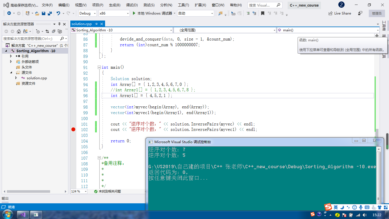This screenshot has width=389, height=219.
Task: Toggle Sogou English/Chinese input mode
Action: (x=336, y=207)
